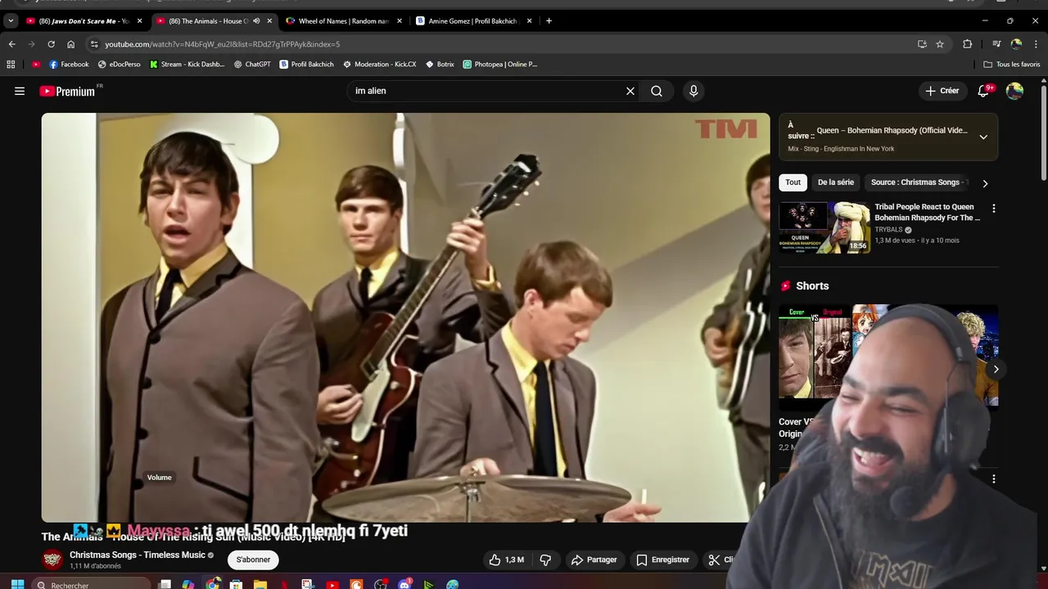Image resolution: width=1048 pixels, height=589 pixels.
Task: Open the Profil Bakchich bookmark
Action: [306, 64]
